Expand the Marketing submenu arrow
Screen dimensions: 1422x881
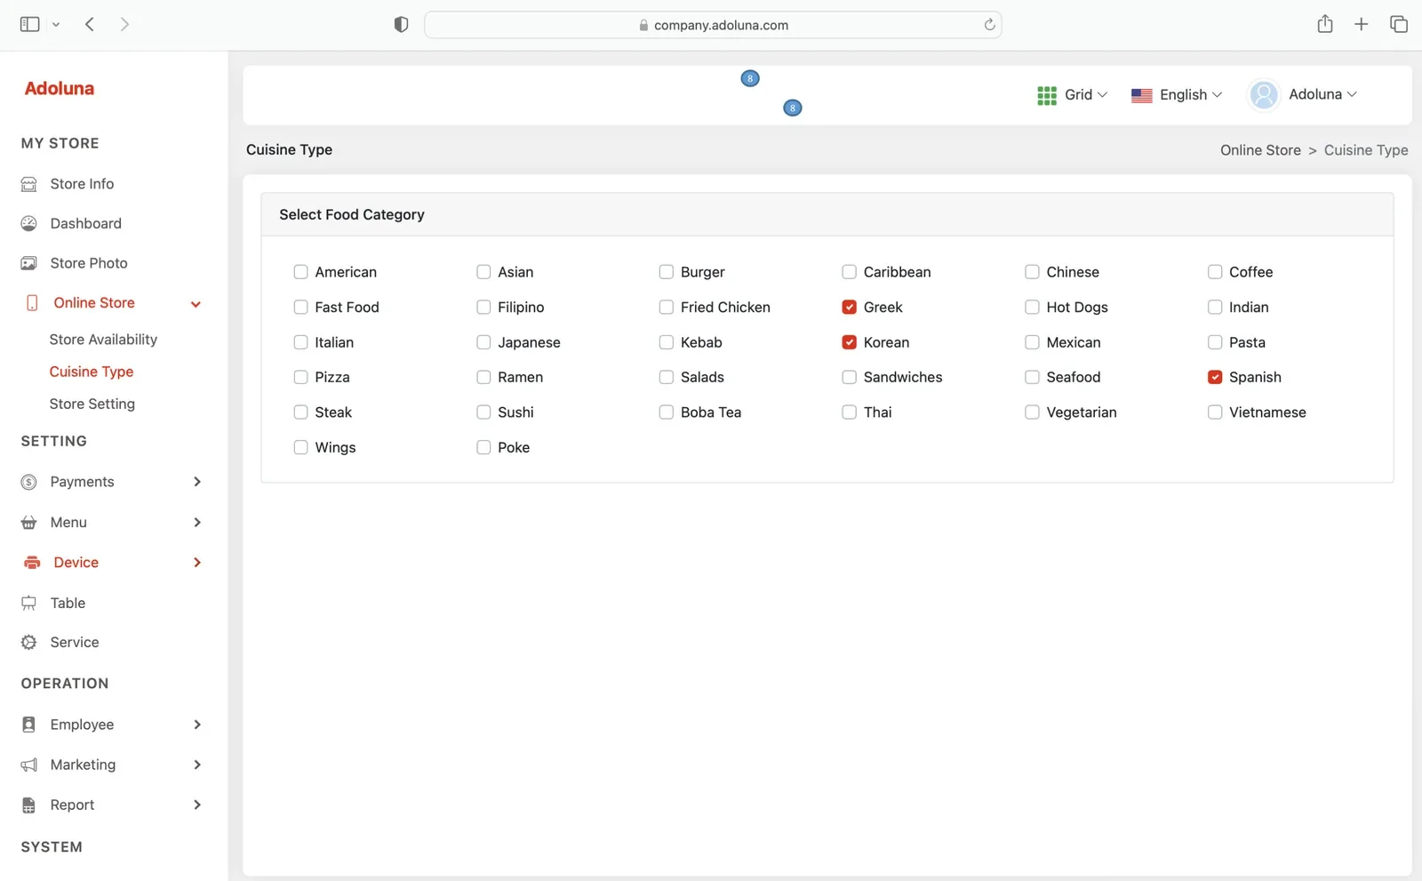pyautogui.click(x=197, y=765)
